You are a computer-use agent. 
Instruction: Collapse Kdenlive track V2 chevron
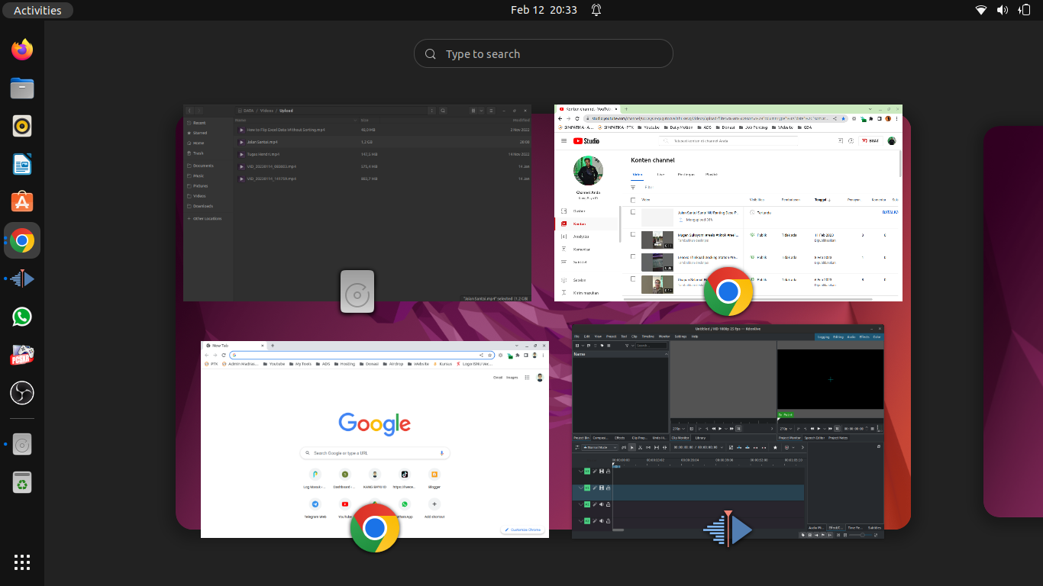coord(580,471)
